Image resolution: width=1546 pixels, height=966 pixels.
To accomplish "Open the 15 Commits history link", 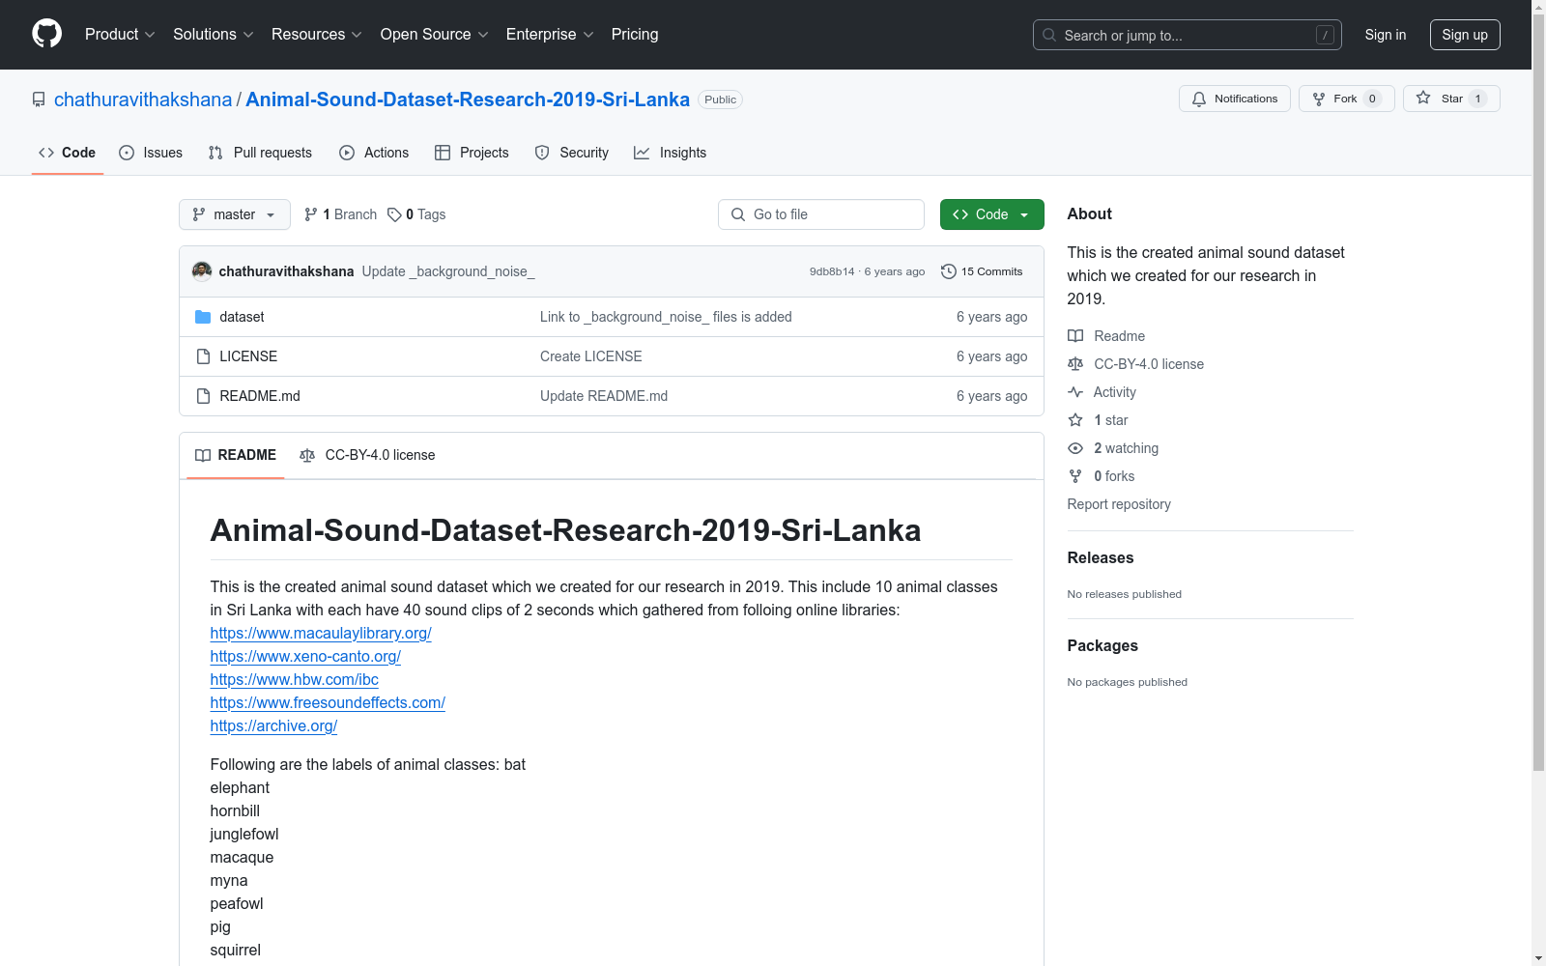I will point(982,271).
